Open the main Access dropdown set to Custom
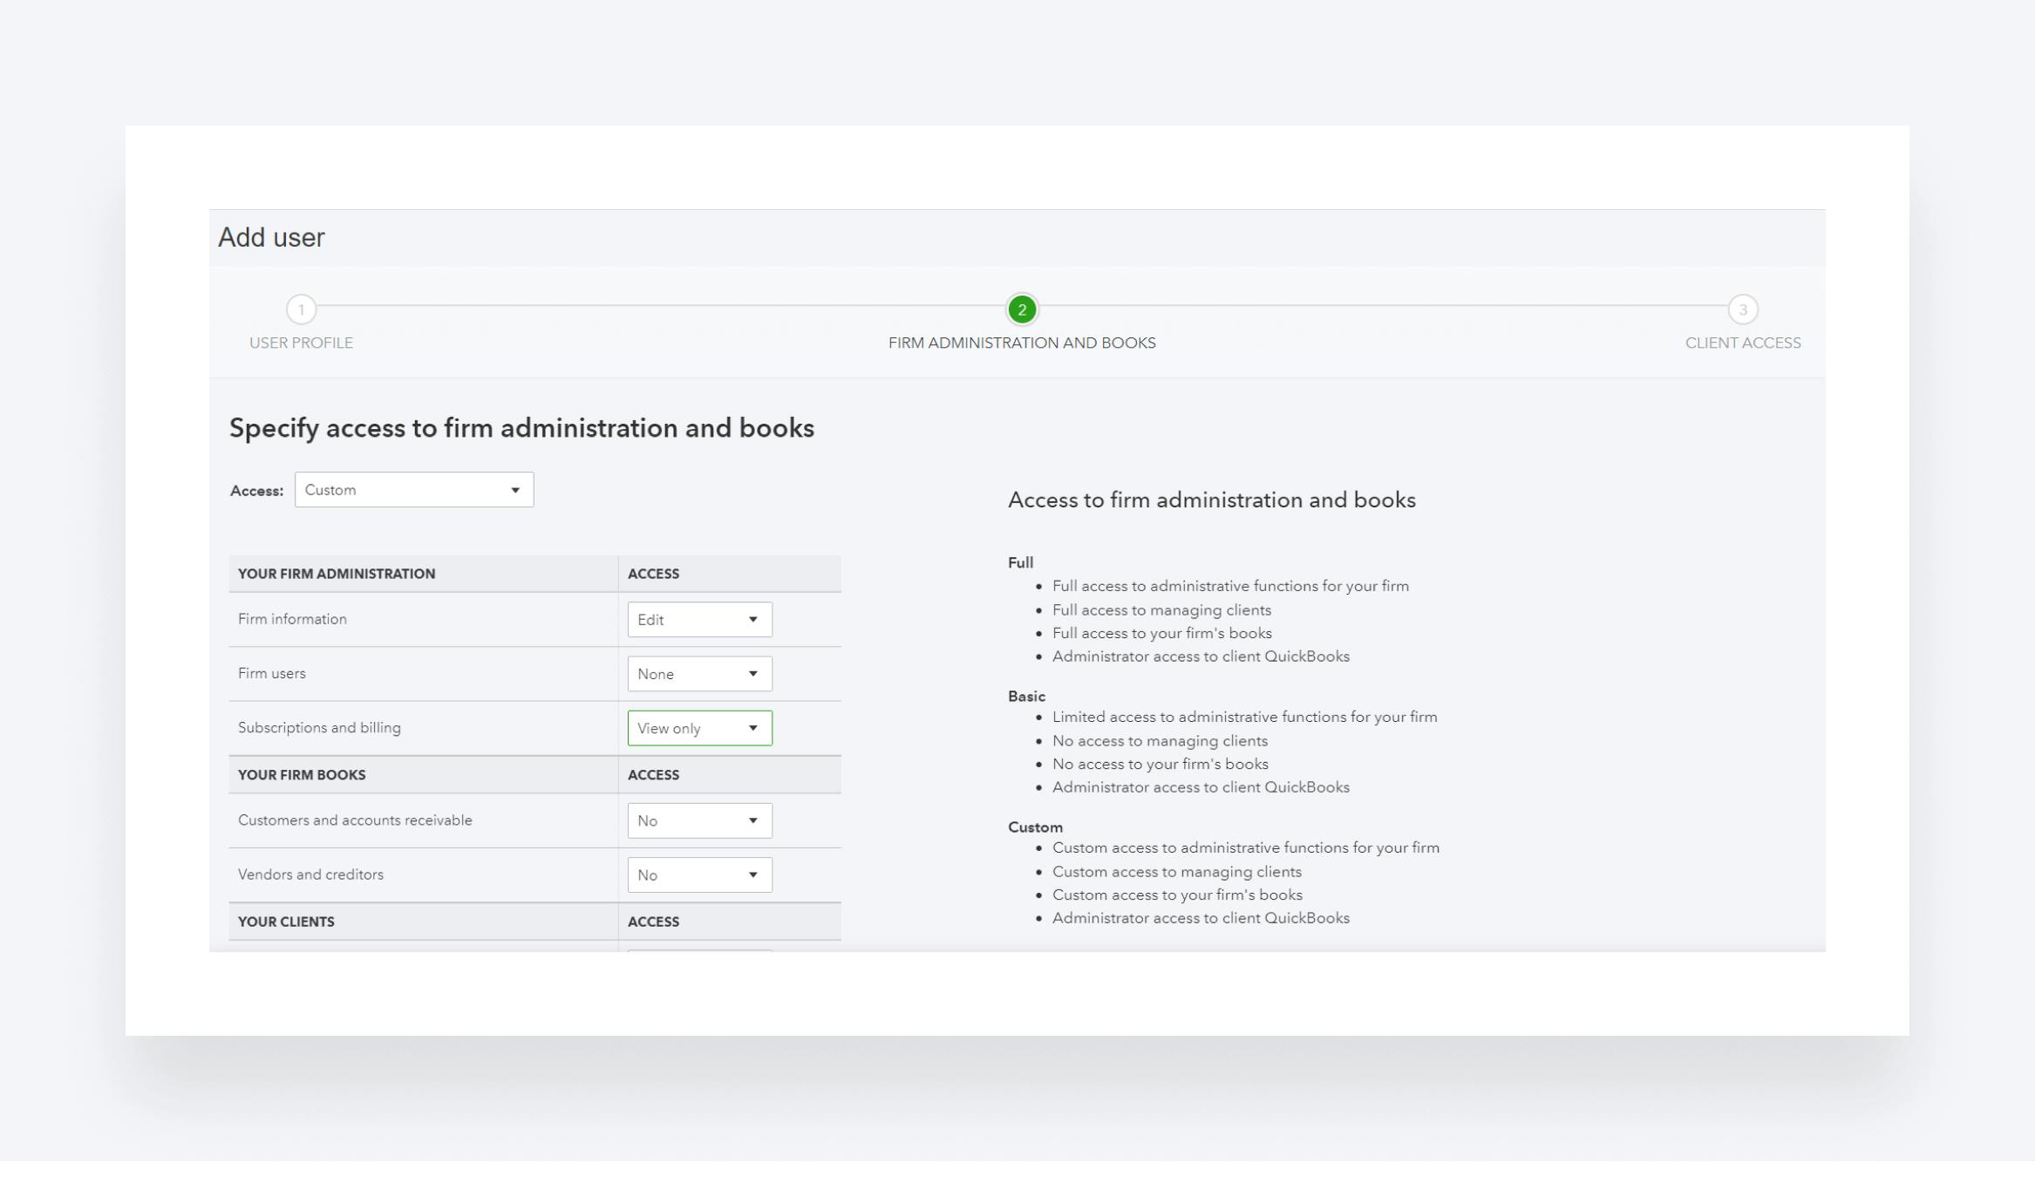The width and height of the screenshot is (2035, 1177). (x=413, y=490)
